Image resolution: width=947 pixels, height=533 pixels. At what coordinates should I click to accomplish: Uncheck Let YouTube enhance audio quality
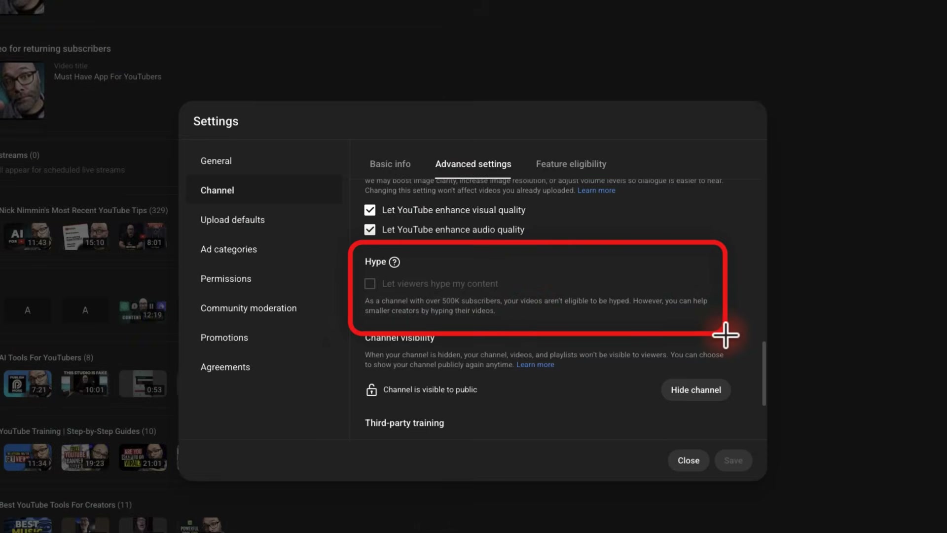[x=370, y=230]
